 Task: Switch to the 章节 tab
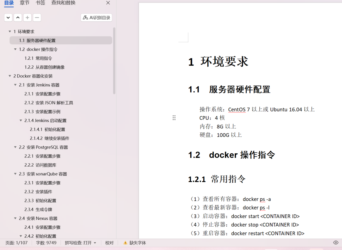pyautogui.click(x=24, y=3)
